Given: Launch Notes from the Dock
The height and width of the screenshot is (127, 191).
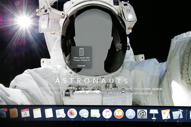Looking at the screenshot, I should point(37,113).
